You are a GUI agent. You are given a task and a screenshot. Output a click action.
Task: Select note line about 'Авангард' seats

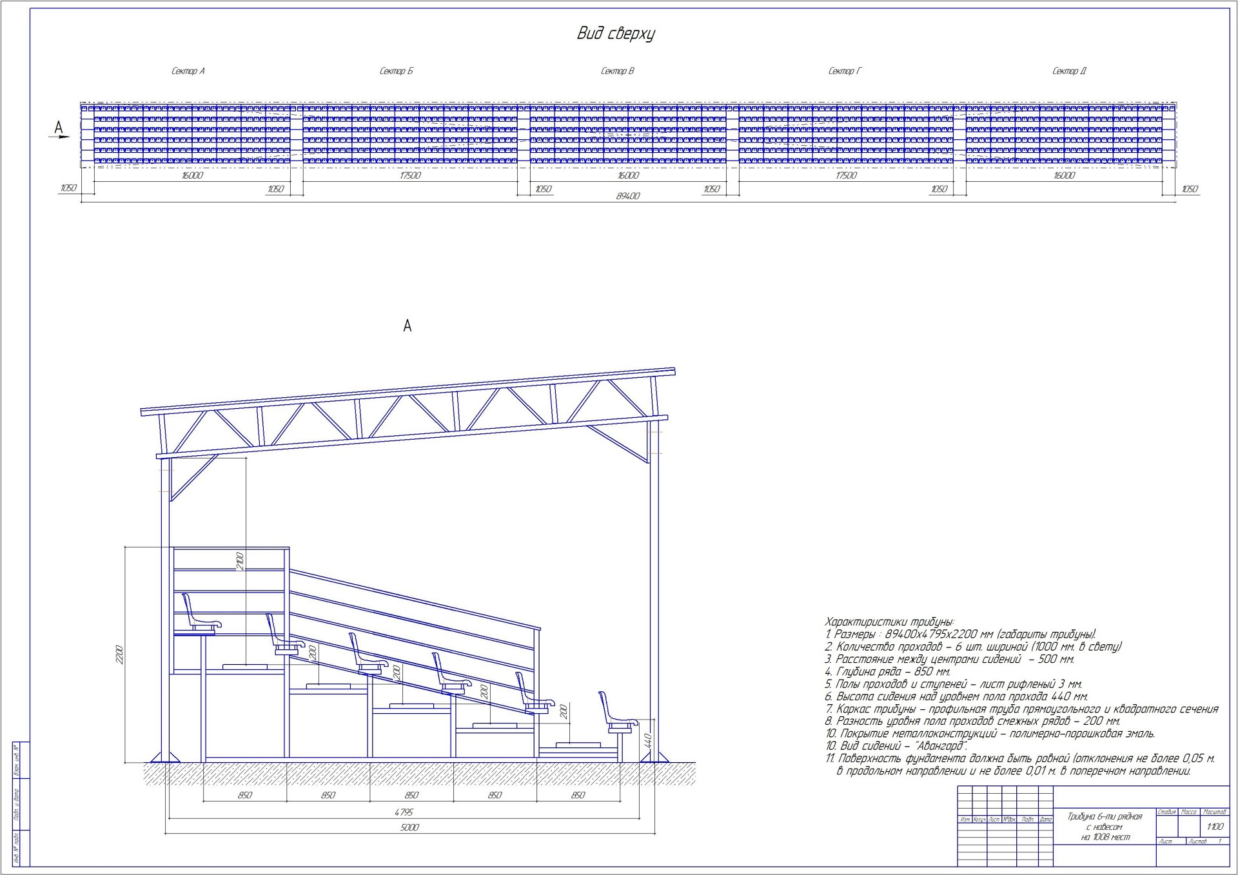896,746
